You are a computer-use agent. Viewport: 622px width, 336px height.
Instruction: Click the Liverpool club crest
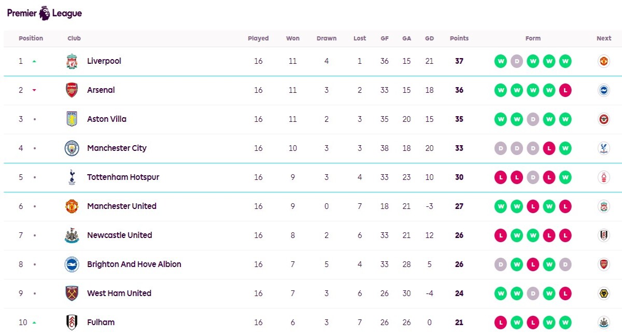72,61
